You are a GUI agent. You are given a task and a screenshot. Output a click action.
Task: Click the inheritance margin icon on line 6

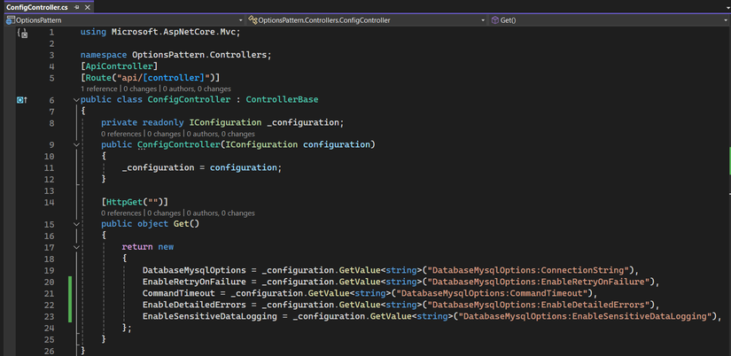(x=22, y=100)
